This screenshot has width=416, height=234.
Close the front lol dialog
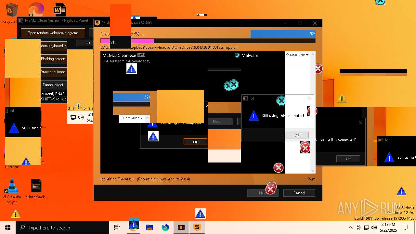pos(309,98)
